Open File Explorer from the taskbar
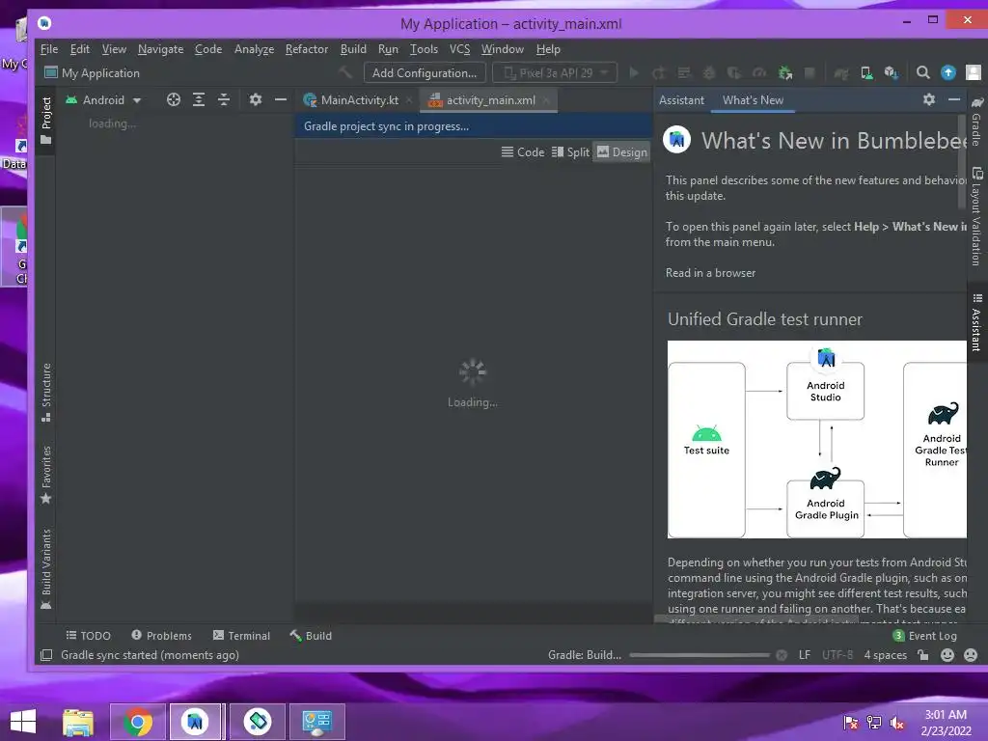This screenshot has width=988, height=741. click(x=78, y=722)
